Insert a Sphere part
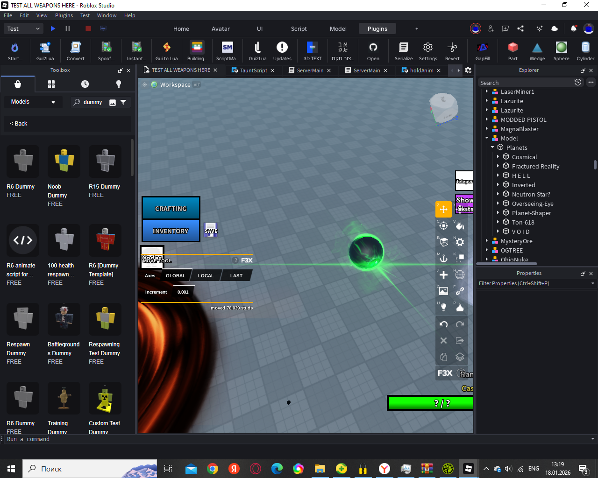598x478 pixels. [562, 51]
